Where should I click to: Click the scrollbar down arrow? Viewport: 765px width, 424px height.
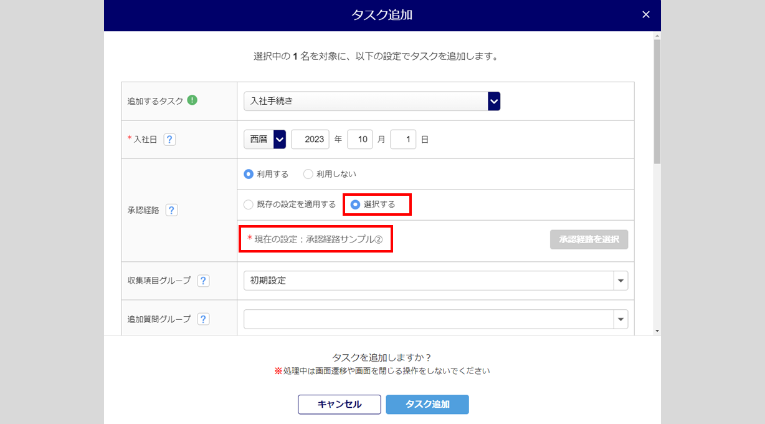(x=657, y=331)
